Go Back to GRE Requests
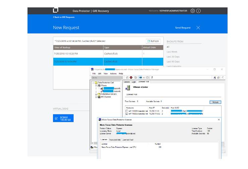248x169 pixels. click(64, 17)
